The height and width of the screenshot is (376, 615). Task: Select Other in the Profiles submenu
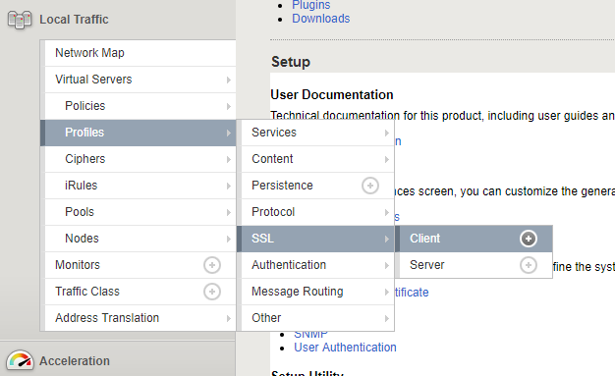coord(317,318)
